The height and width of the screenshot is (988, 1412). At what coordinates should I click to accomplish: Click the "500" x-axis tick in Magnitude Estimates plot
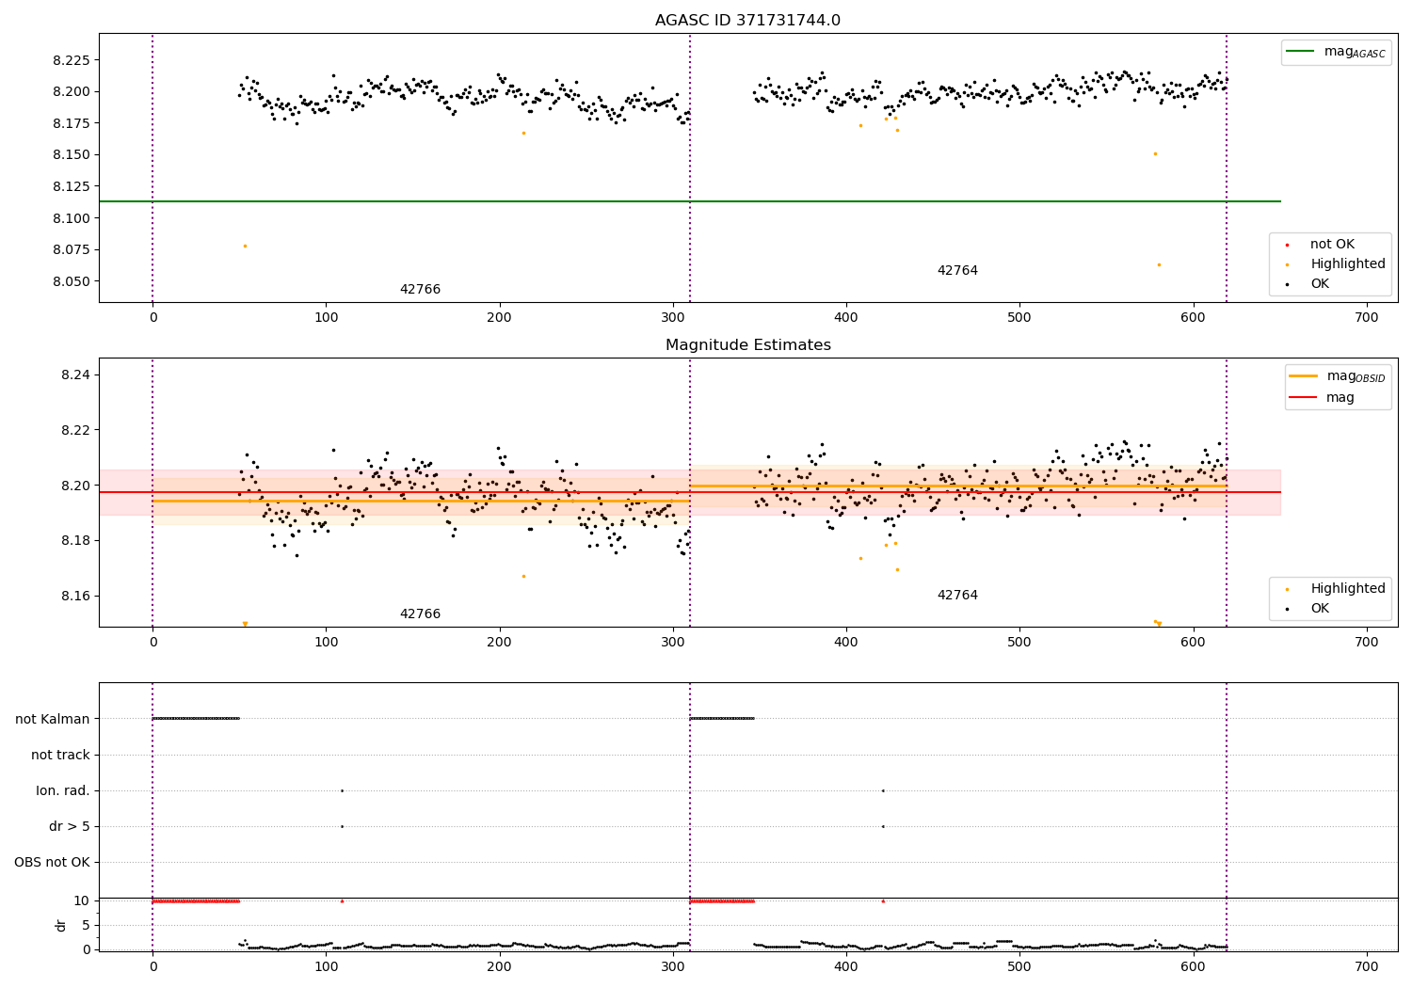[x=1019, y=643]
